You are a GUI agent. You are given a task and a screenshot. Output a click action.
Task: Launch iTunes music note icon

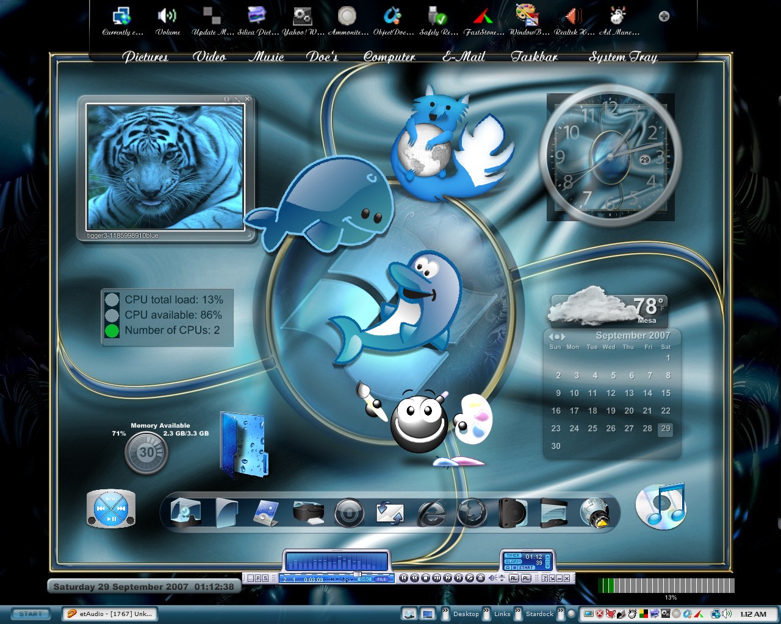(x=661, y=506)
